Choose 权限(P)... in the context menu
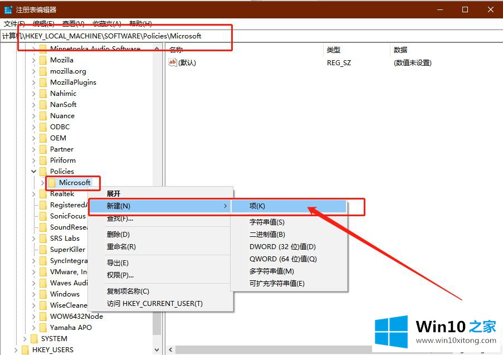This screenshot has width=503, height=355. tap(159, 275)
